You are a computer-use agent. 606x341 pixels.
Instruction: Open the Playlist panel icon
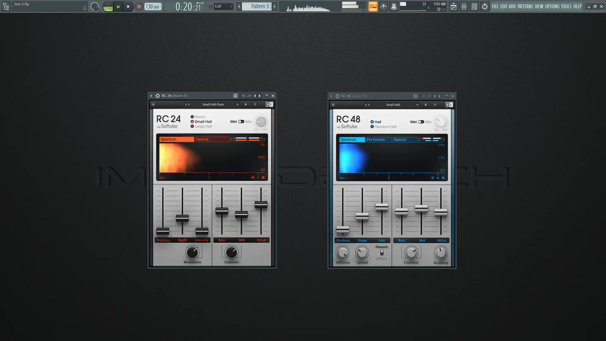click(454, 6)
